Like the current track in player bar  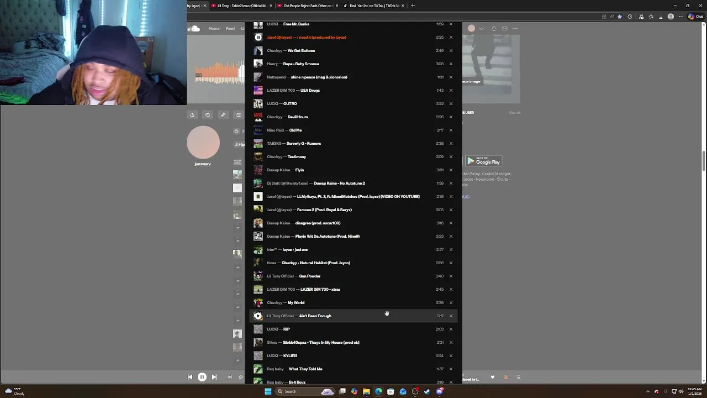pyautogui.click(x=493, y=377)
